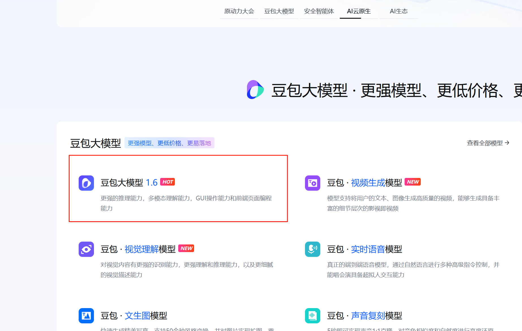Click the 实时语音模型 microphone icon
Viewport: 522px width, 331px height.
point(313,249)
